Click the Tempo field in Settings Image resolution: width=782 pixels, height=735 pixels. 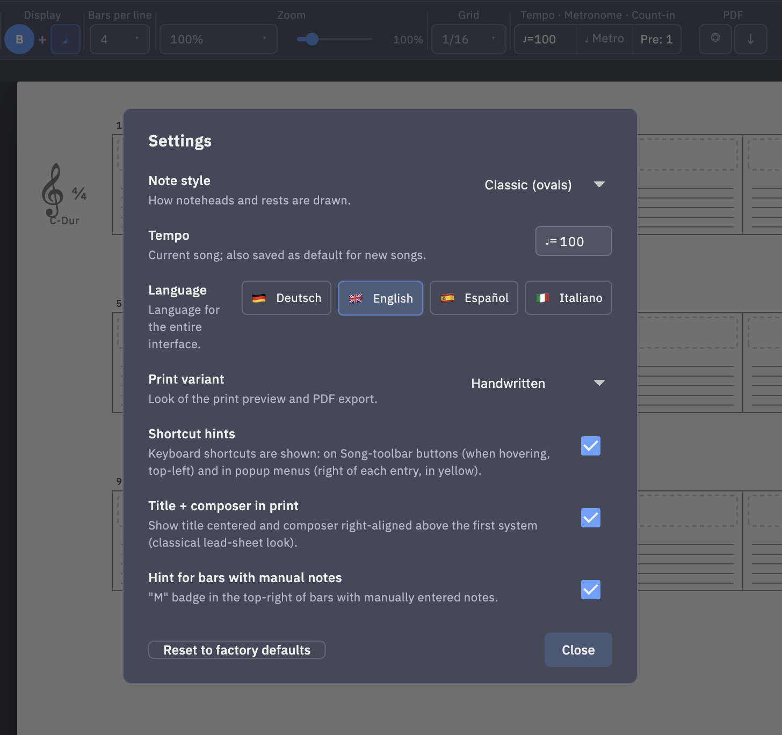(x=574, y=241)
